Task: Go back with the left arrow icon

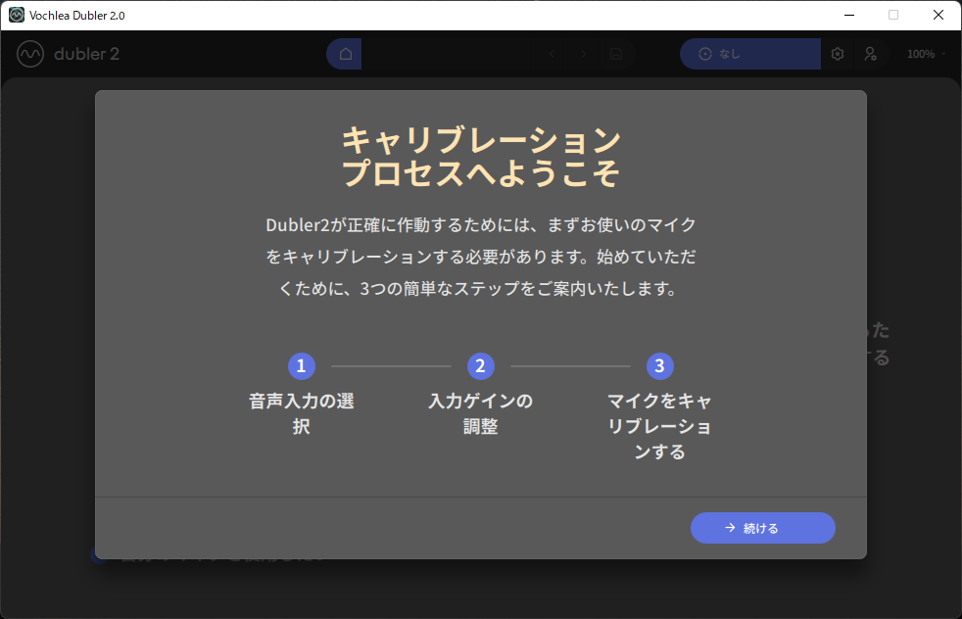Action: 552,54
